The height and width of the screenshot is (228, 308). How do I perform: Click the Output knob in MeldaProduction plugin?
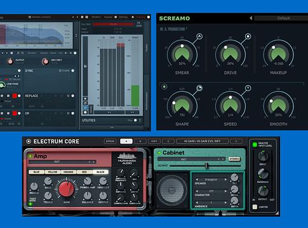click(10, 61)
